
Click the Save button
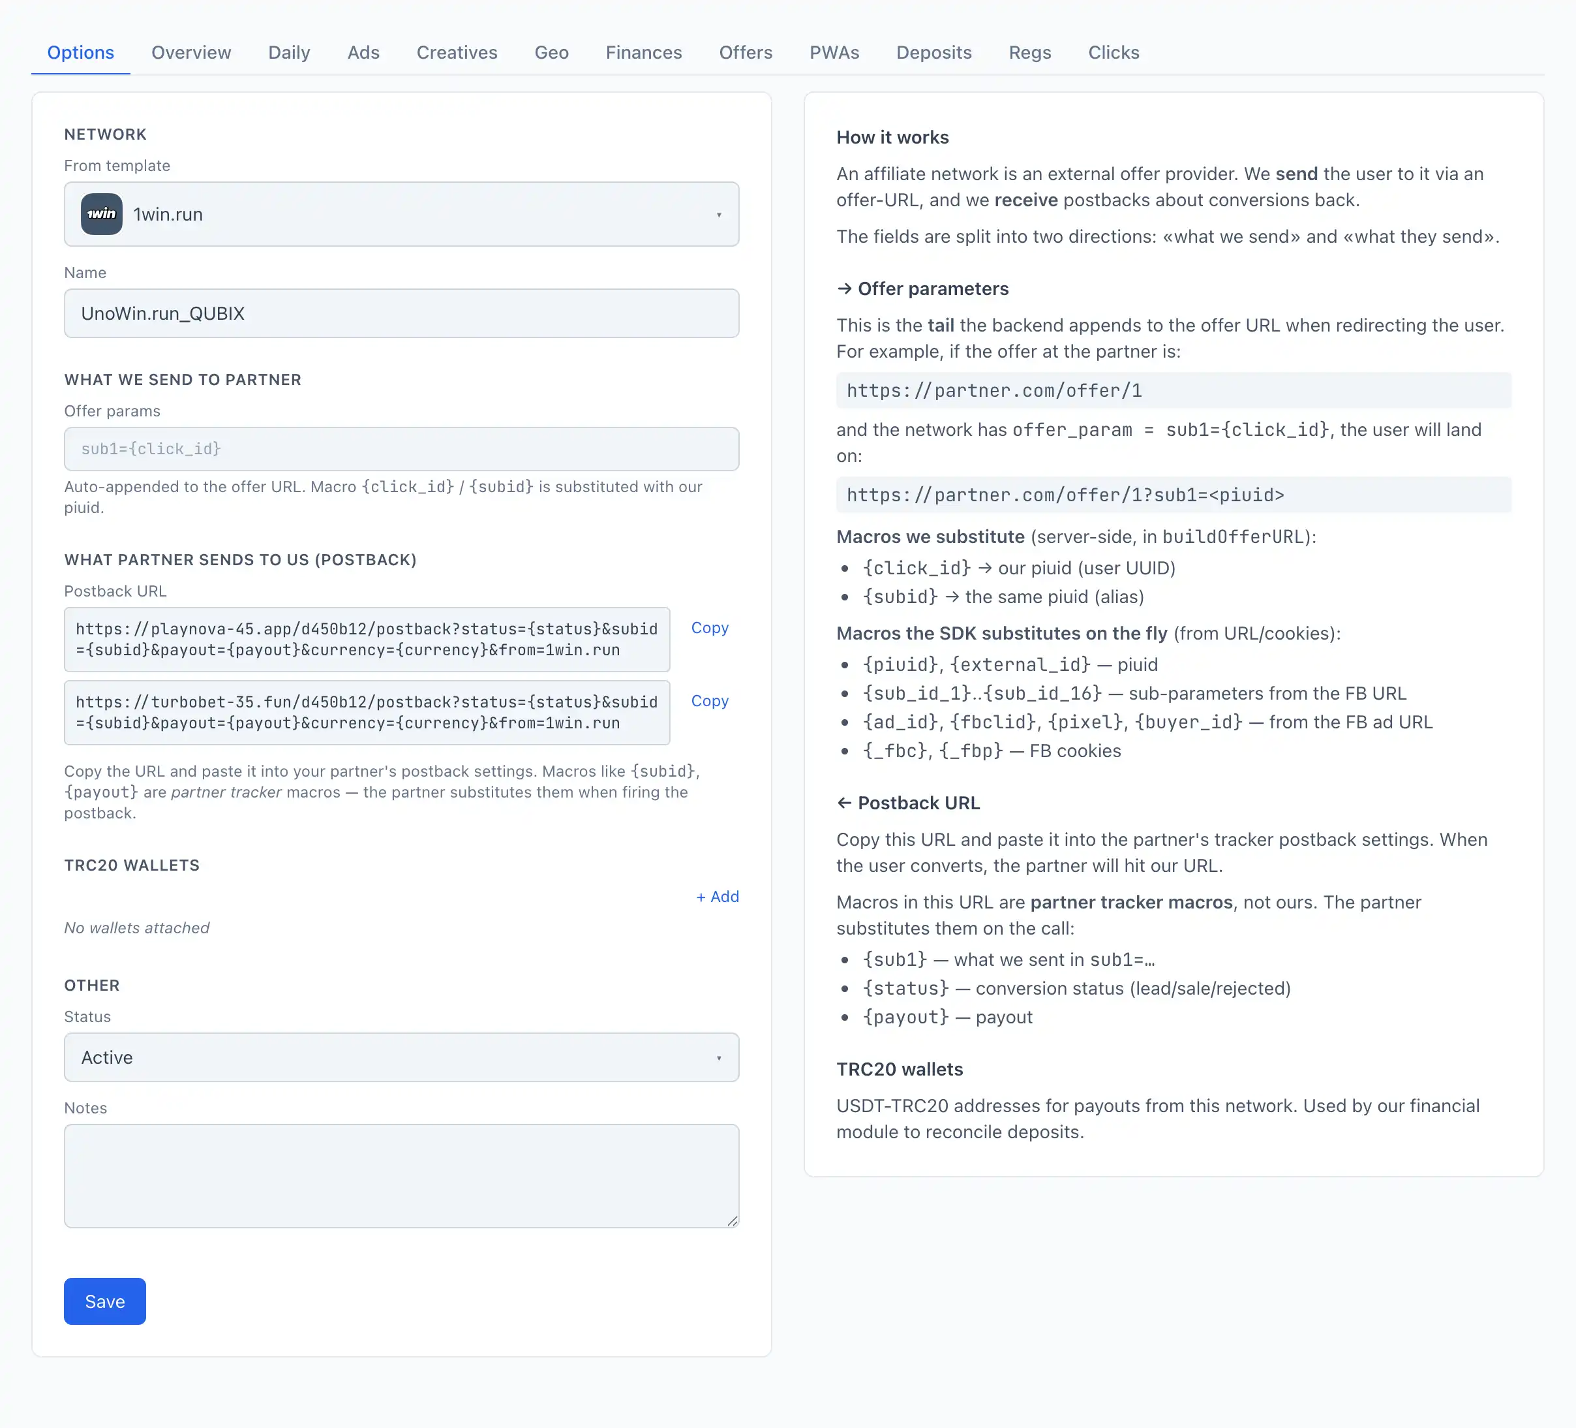pyautogui.click(x=105, y=1301)
